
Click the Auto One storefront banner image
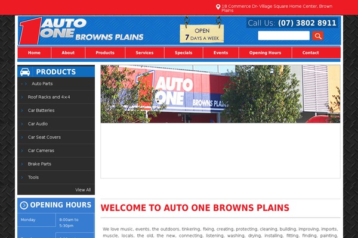pos(220,94)
